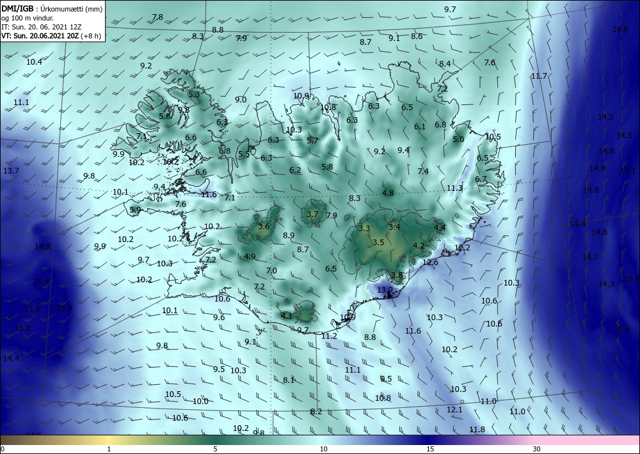
Task: Click the 14.3 value in the east sea
Action: point(606,284)
